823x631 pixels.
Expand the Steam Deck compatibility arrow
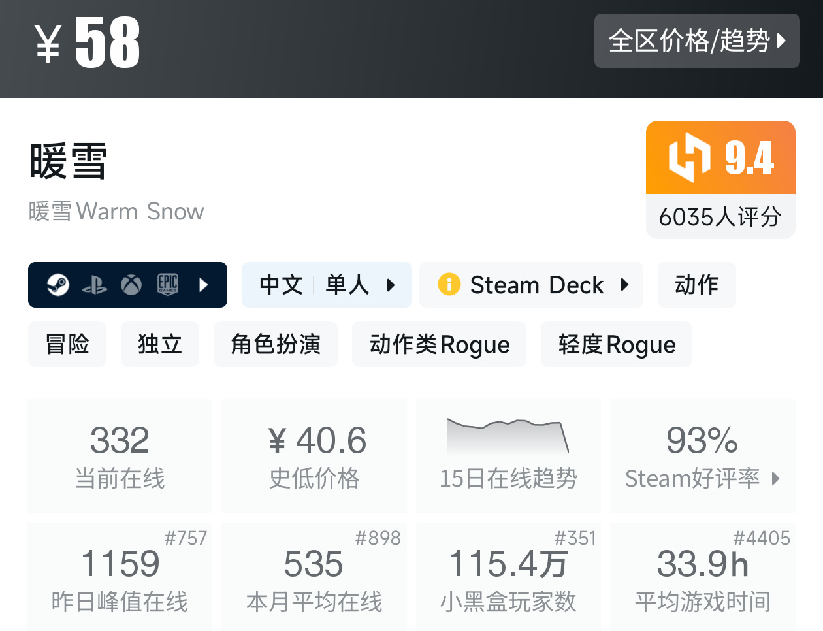click(624, 285)
